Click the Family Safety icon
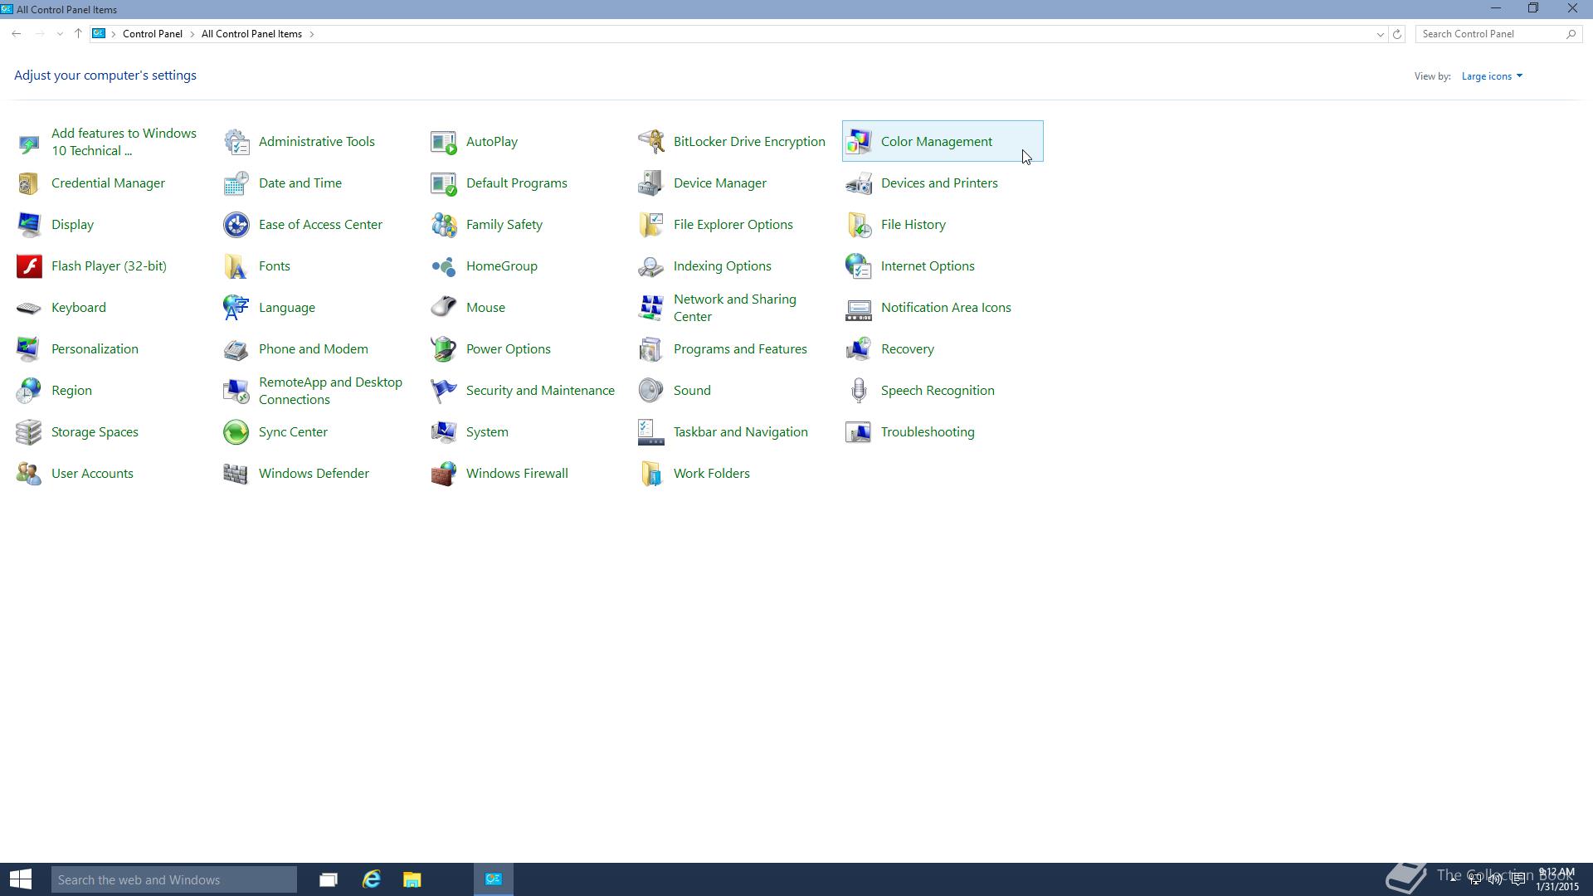This screenshot has height=896, width=1593. (444, 225)
